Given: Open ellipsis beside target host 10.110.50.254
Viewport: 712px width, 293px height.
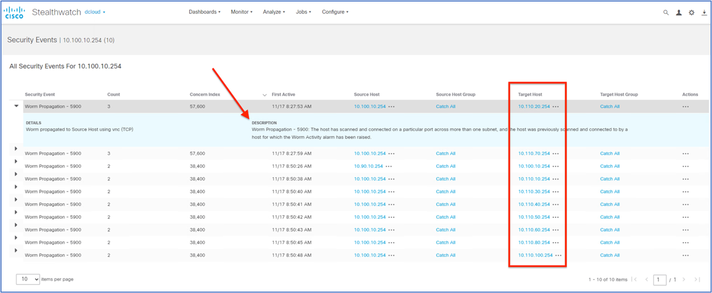Looking at the screenshot, I should tap(556, 217).
